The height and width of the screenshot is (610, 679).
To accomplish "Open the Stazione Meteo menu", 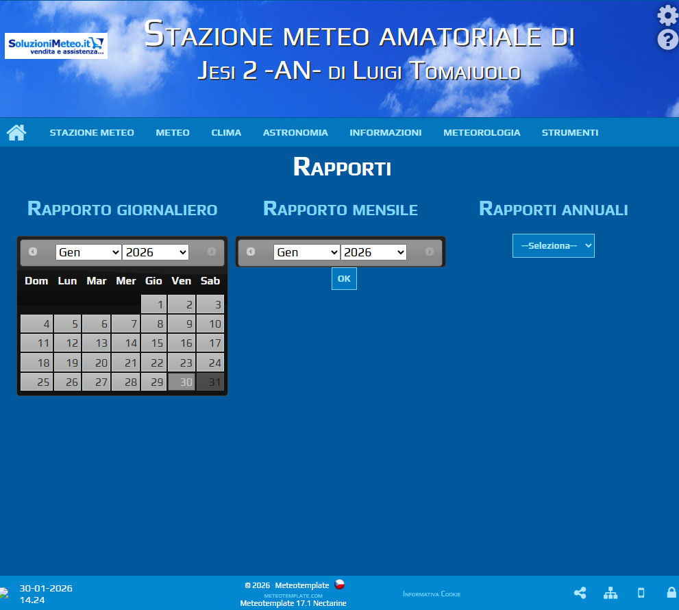I will (92, 132).
